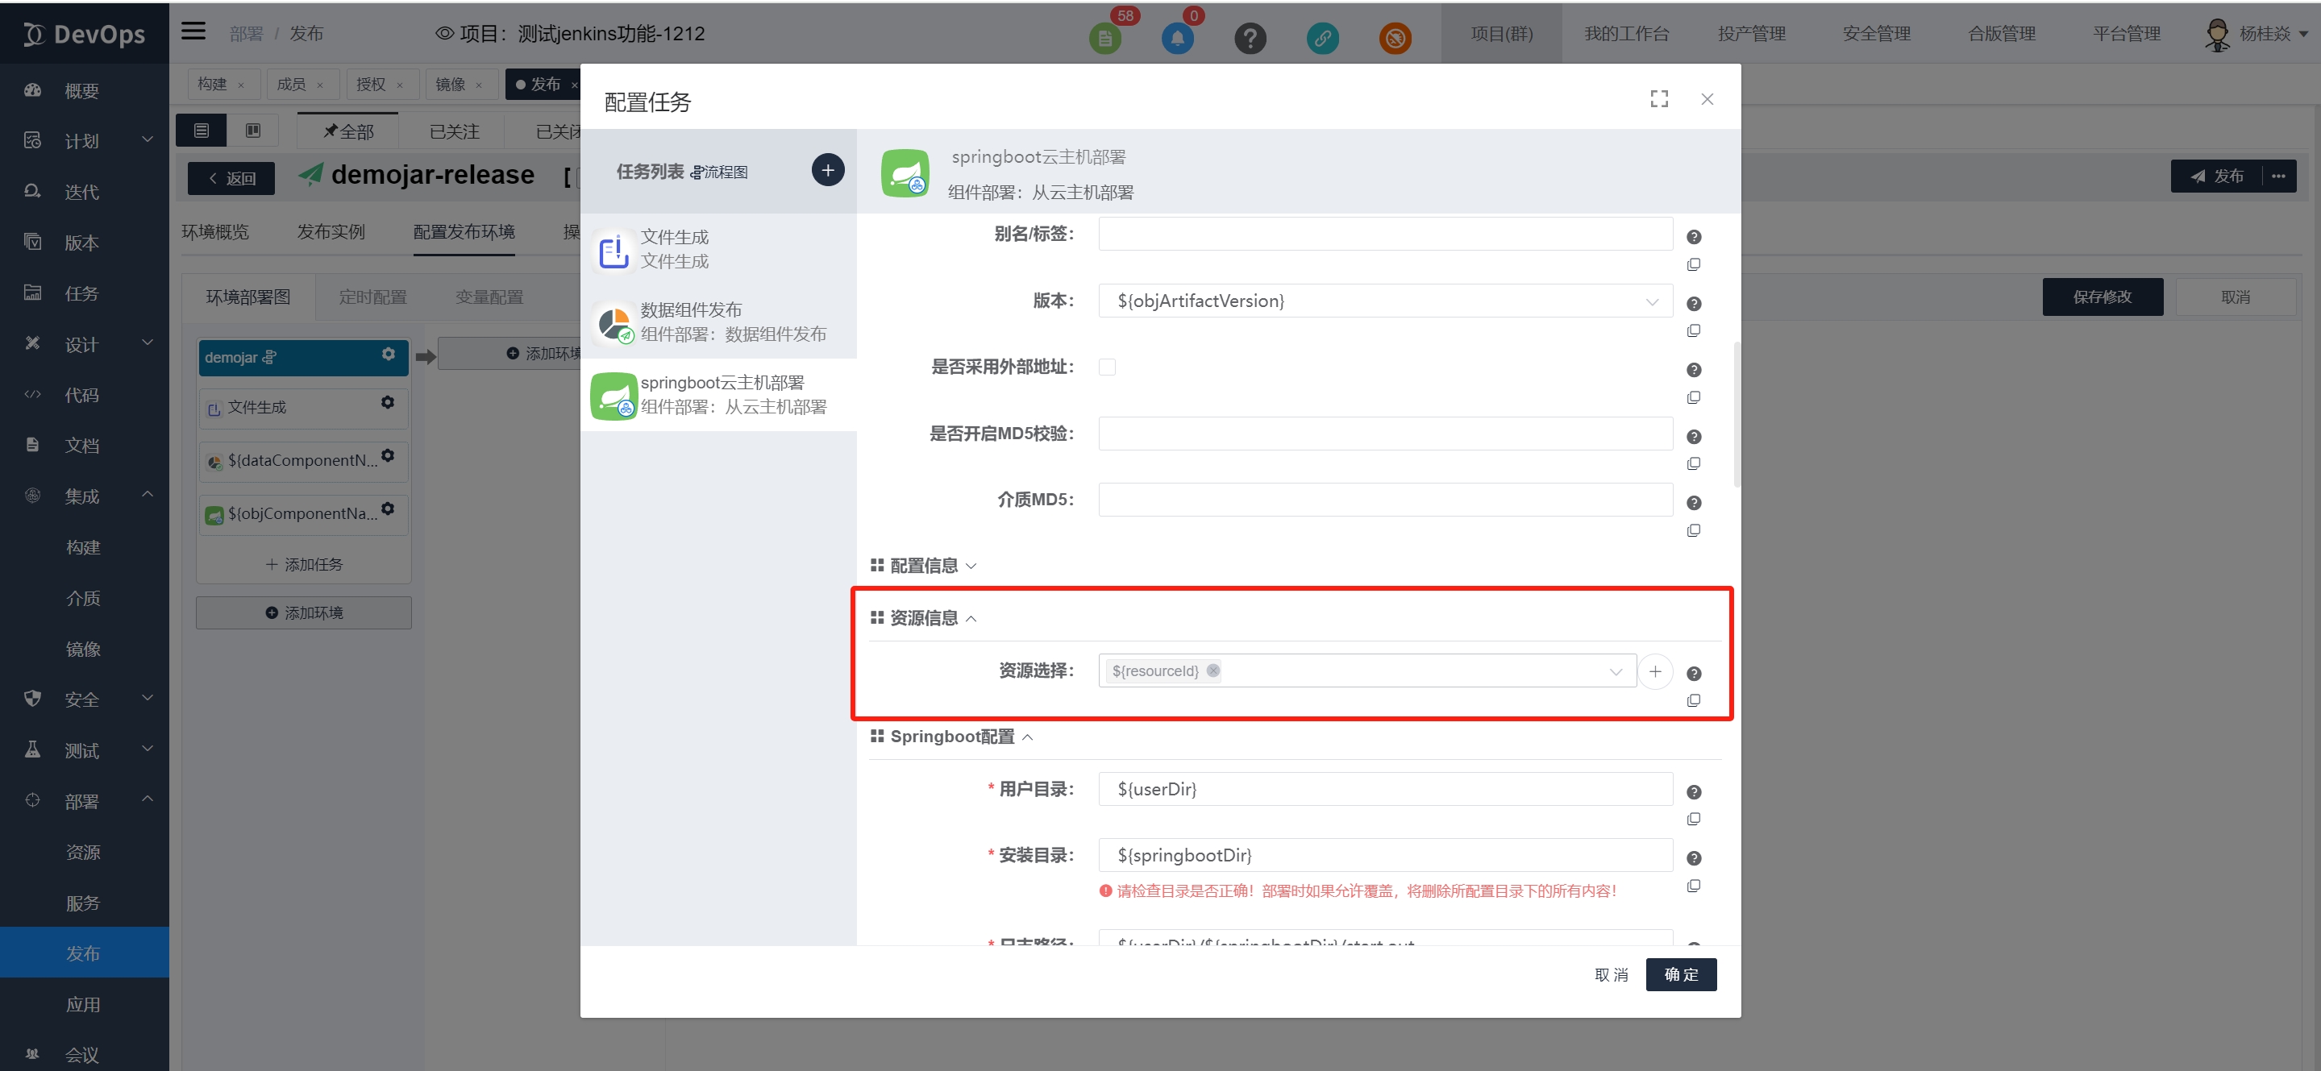Click the 介质MD5 input field
2321x1071 pixels.
pyautogui.click(x=1384, y=500)
